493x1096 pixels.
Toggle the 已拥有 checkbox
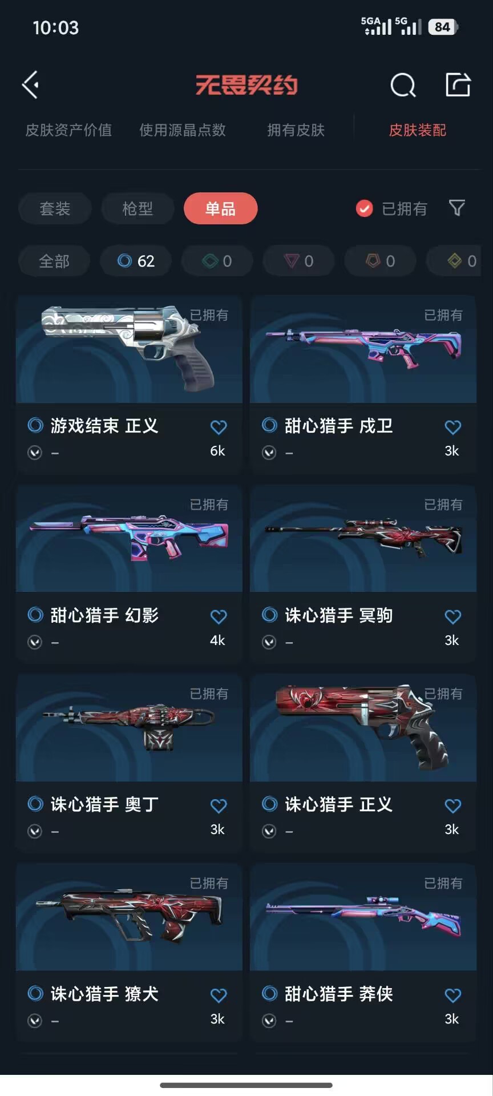364,208
